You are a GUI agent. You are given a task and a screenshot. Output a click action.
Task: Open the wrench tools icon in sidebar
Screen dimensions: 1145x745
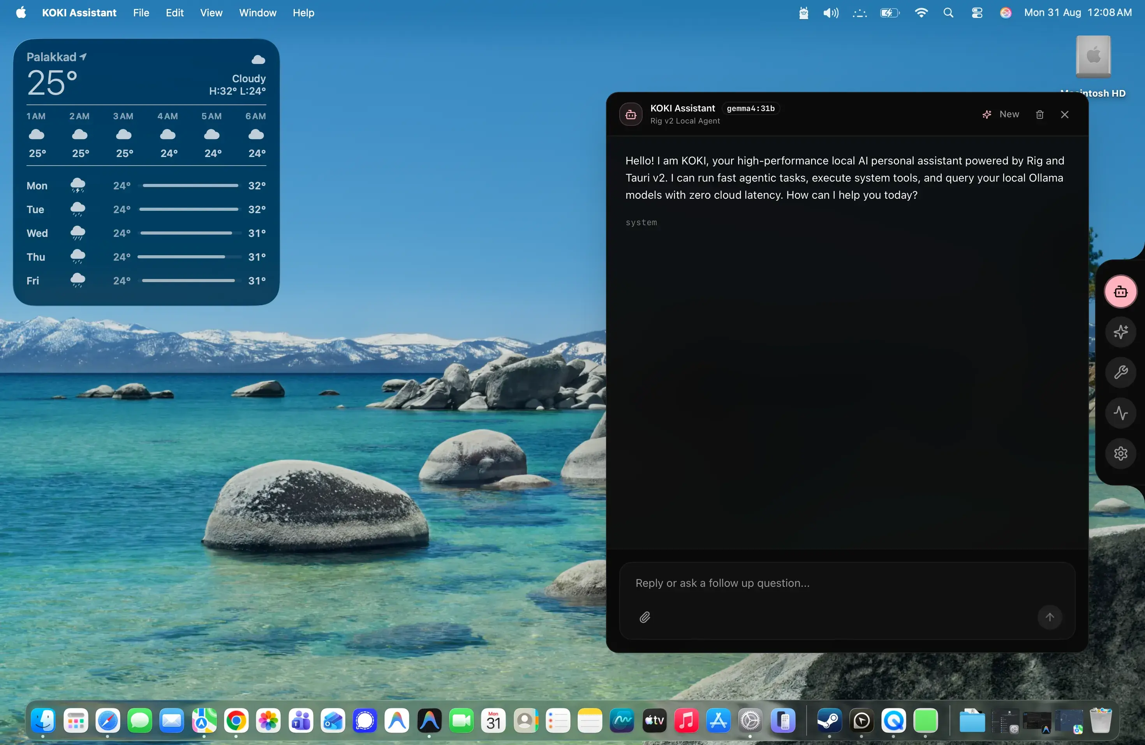(1120, 372)
